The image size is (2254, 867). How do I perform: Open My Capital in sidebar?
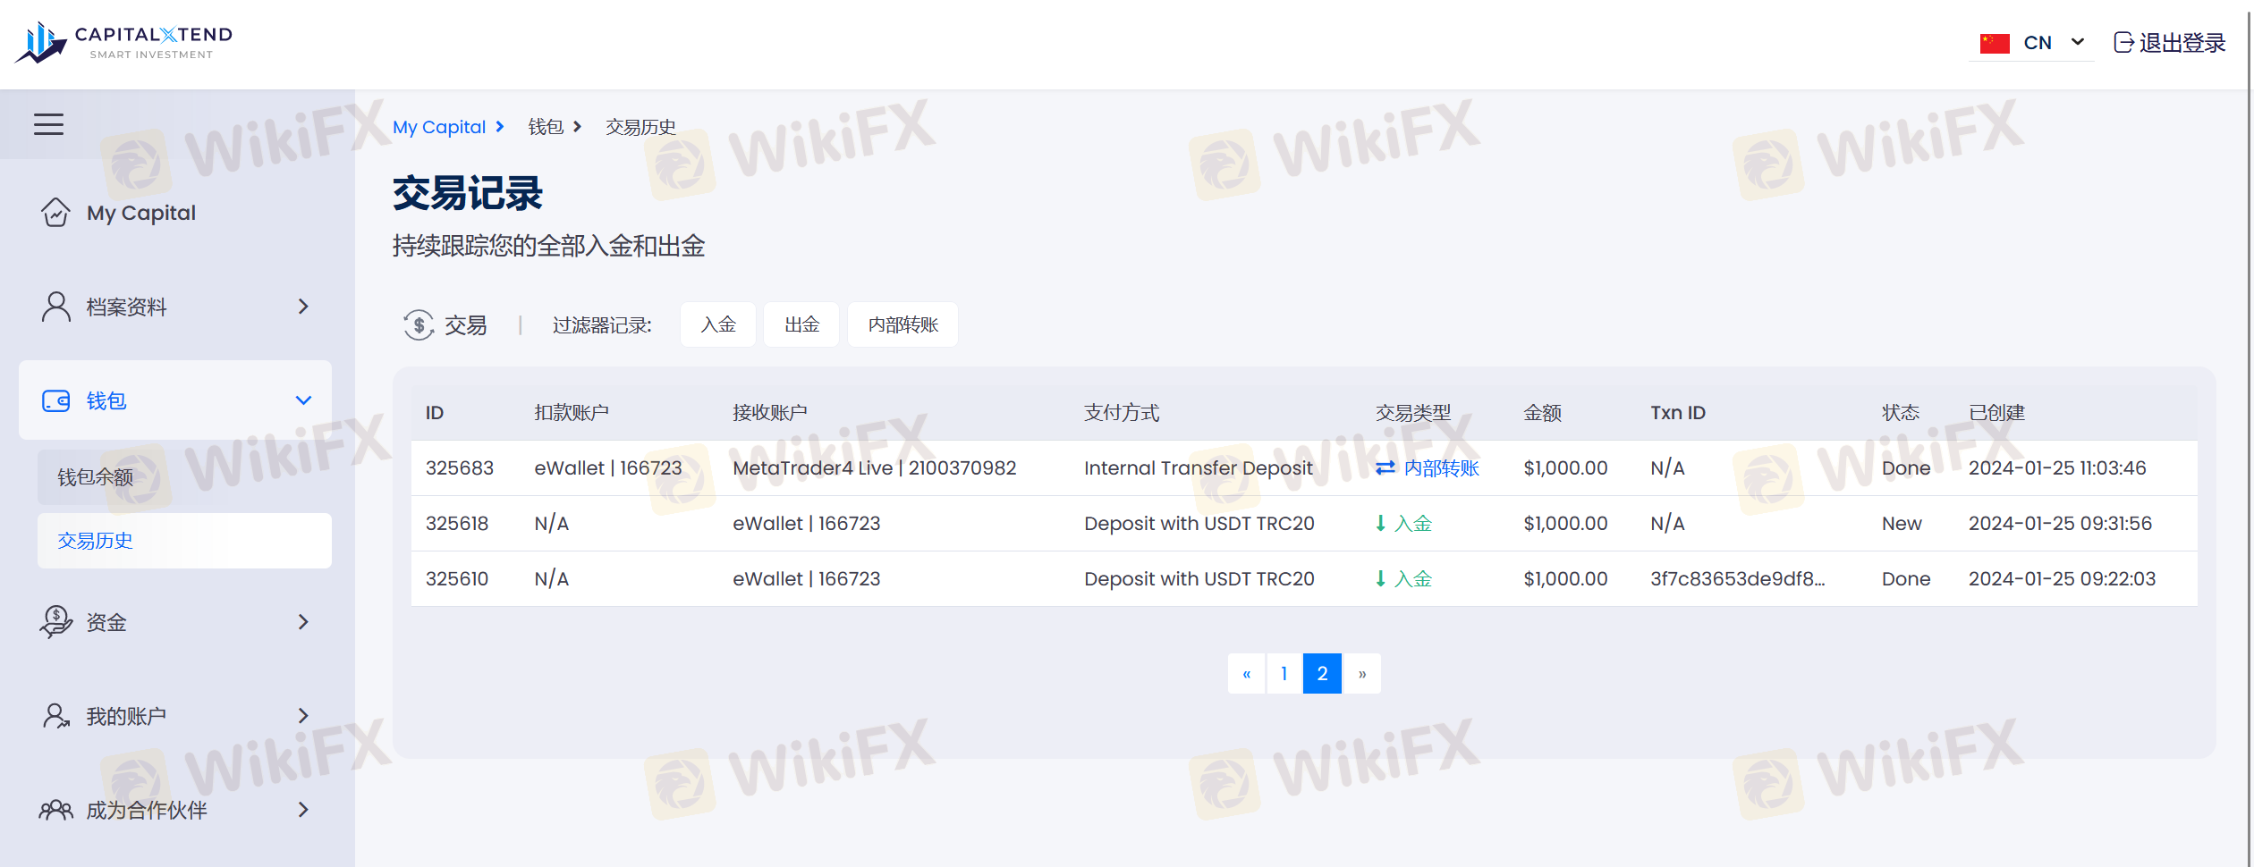pos(141,213)
